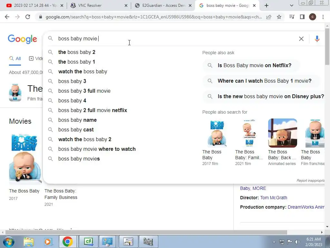The image size is (330, 248).
Task: Click the horizontal scrollbar at page bottom
Action: tap(146, 232)
